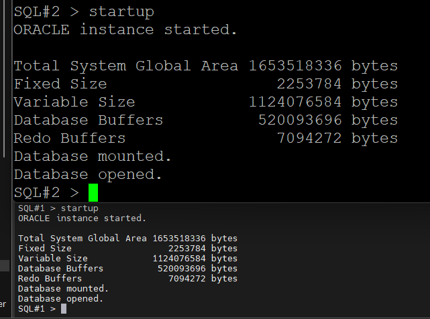Click the gray cursor at the SQL#1 prompt
The width and height of the screenshot is (430, 319).
64,309
